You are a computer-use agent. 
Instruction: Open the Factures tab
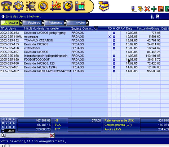[32, 23]
